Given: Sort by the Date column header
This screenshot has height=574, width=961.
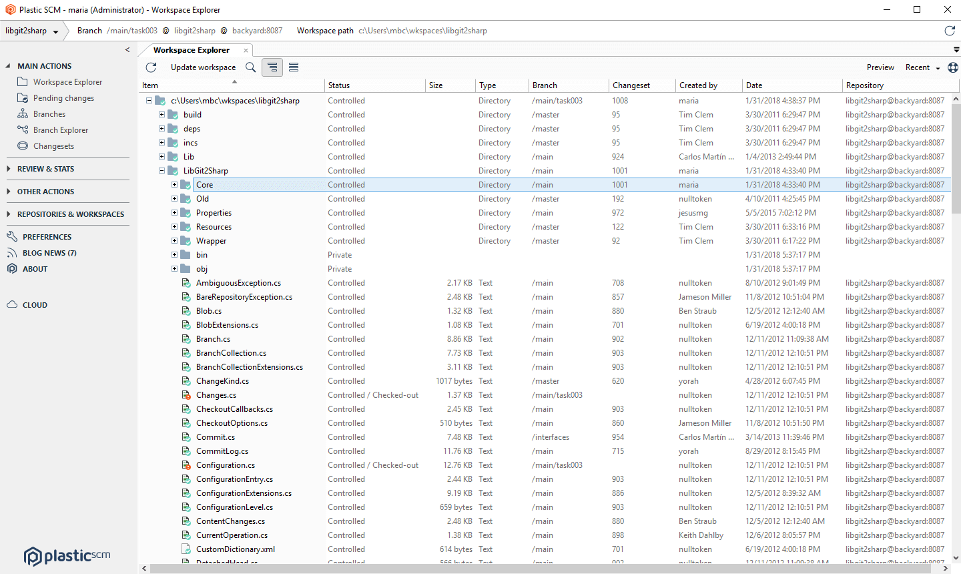Looking at the screenshot, I should pos(793,85).
